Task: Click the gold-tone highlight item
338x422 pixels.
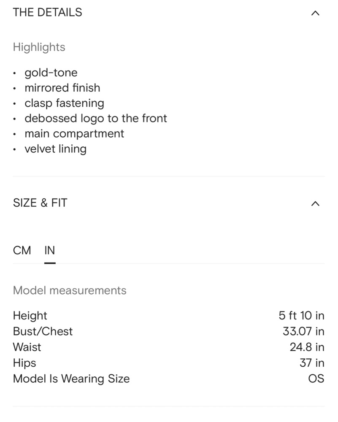Action: [x=51, y=73]
